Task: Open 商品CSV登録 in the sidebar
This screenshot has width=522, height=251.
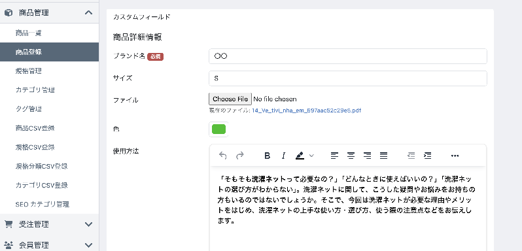Action: tap(49, 128)
